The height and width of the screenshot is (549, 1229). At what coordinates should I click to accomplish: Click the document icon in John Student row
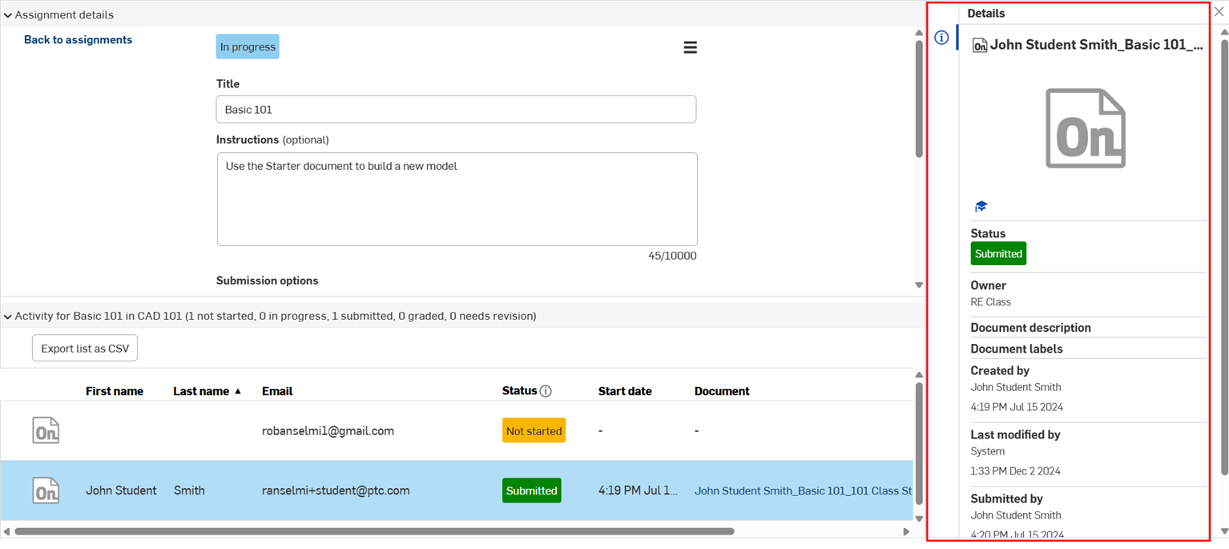pos(46,490)
